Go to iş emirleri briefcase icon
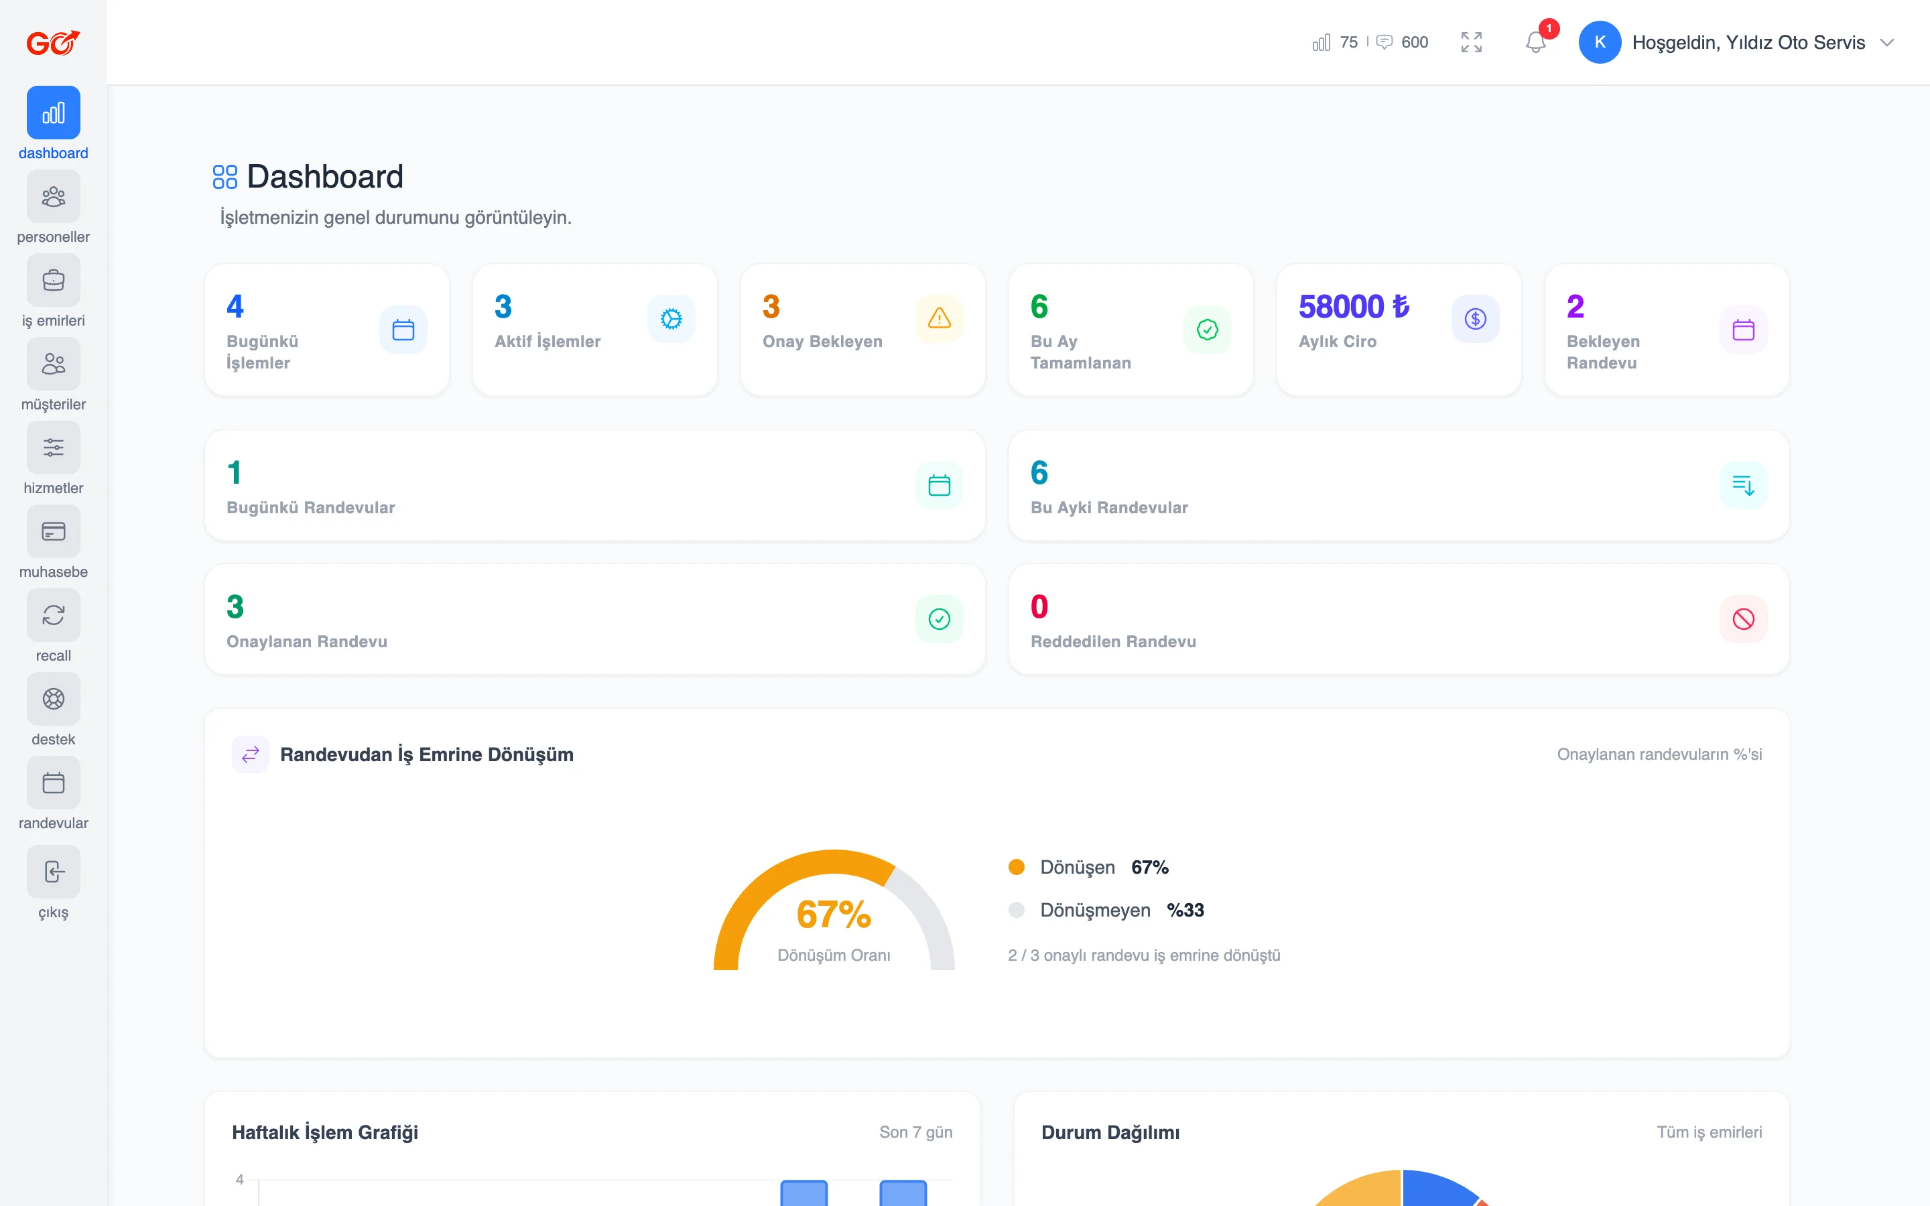 point(54,280)
